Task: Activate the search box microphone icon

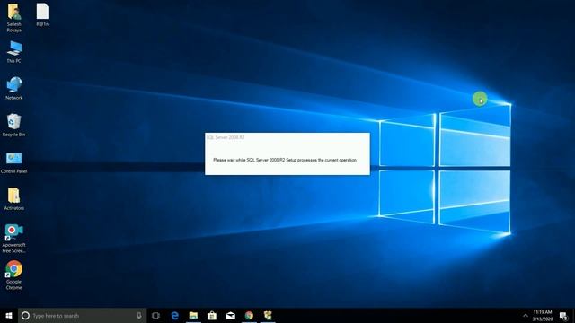Action: [139, 315]
